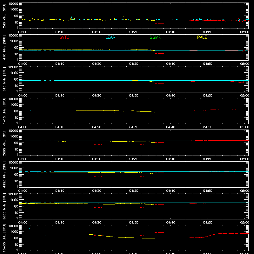Select the 8800 MHz [SFU] axis label
254x254 pixels.
4,206
